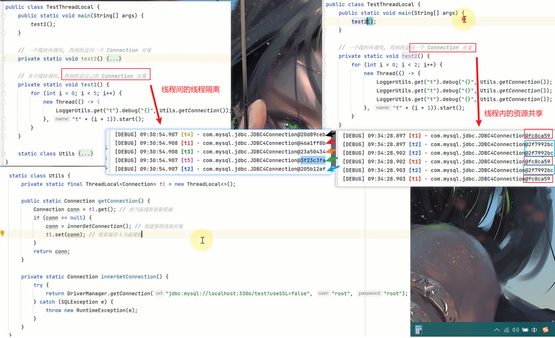Collapse the main method that calls test2()

click(x=324, y=13)
